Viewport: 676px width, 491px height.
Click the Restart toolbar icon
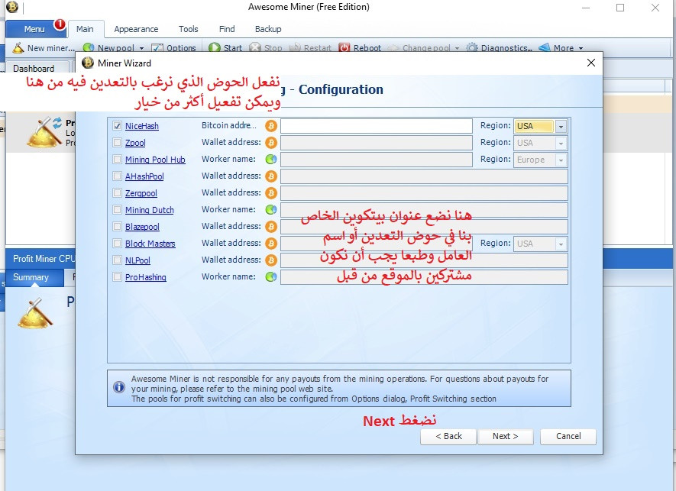coord(295,47)
